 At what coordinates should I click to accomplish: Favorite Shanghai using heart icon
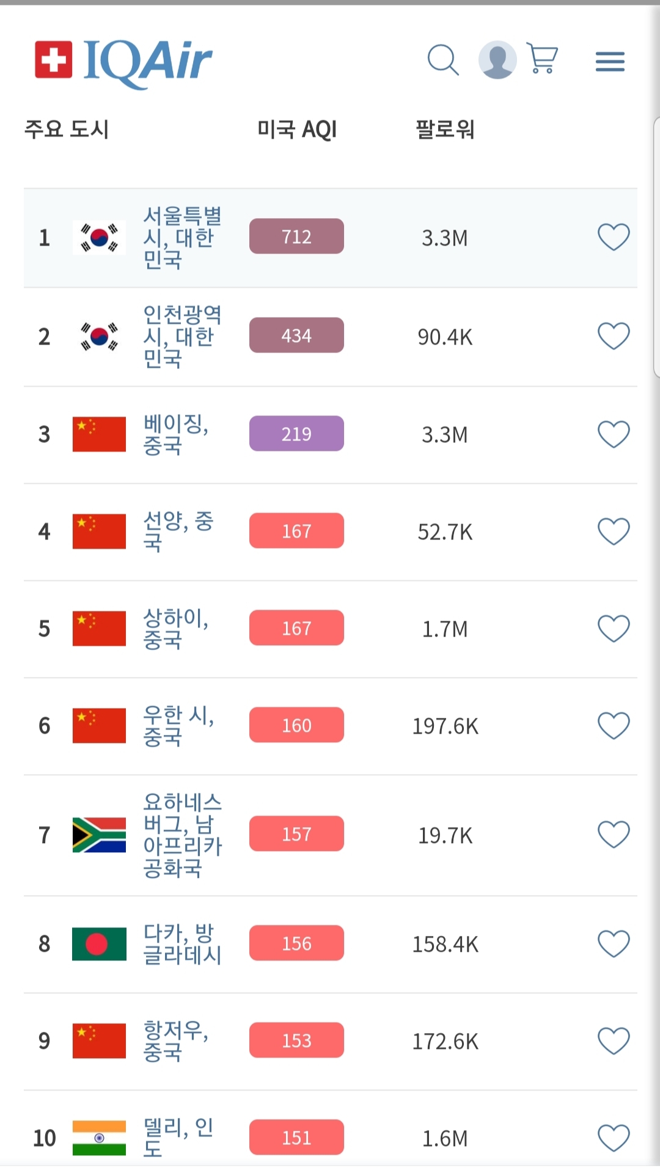[613, 629]
